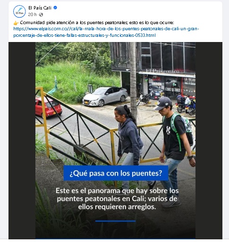Click the silver sedan parked in the photo
The width and height of the screenshot is (229, 245).
pos(105,96)
